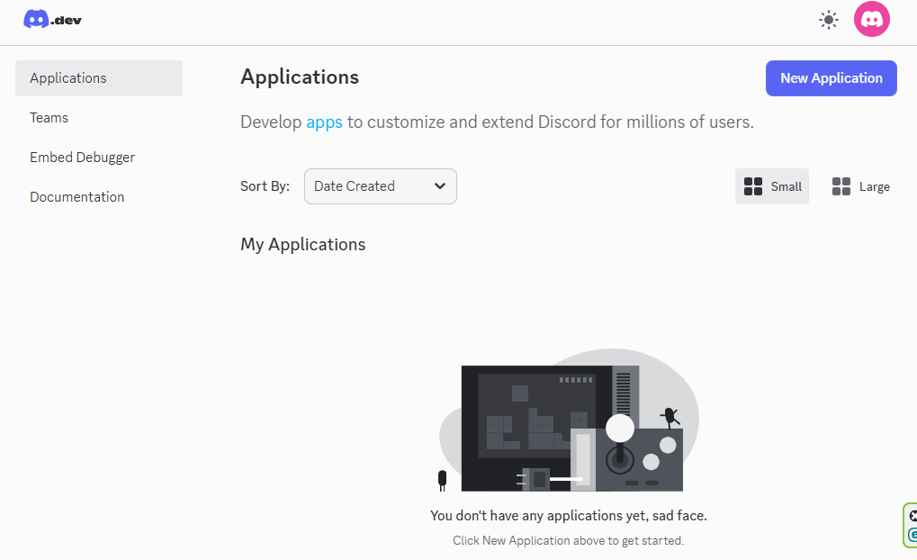
Task: Toggle light/dark theme with sun icon
Action: 828,20
